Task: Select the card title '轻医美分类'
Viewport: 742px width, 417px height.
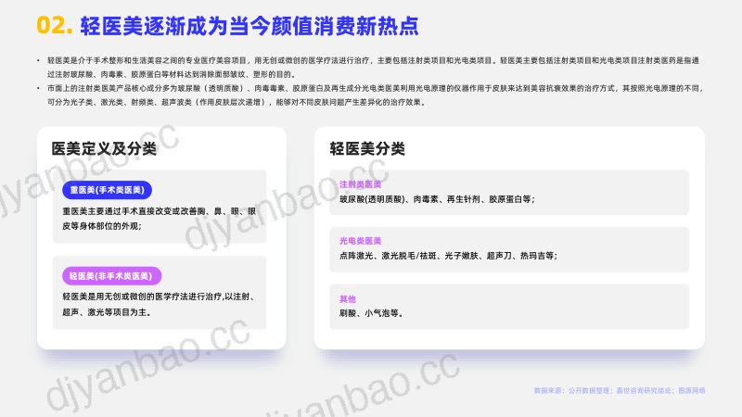Action: (x=367, y=148)
